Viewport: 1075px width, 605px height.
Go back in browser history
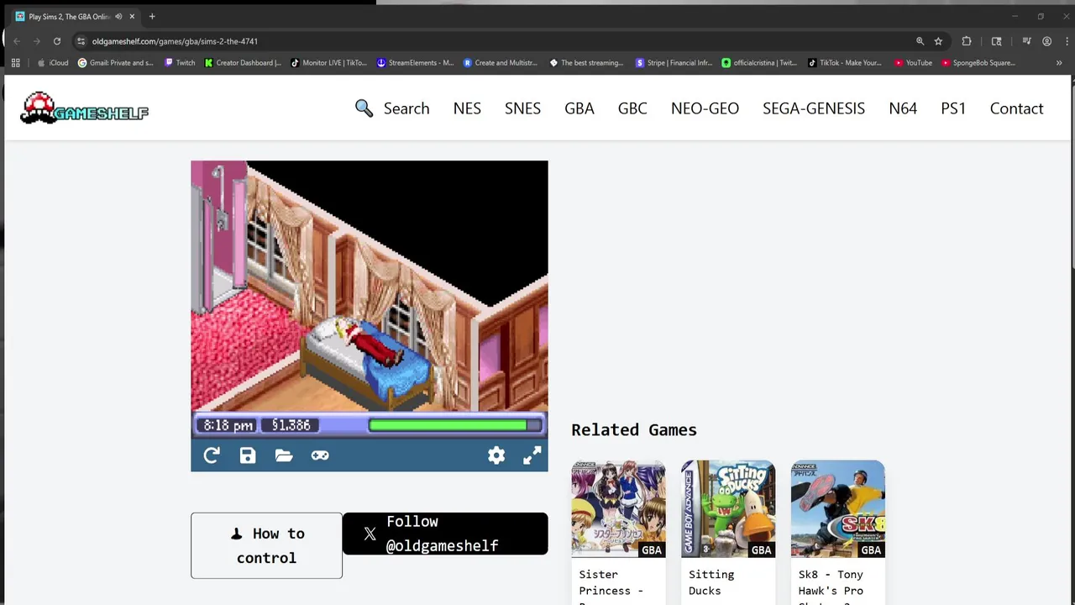tap(16, 41)
